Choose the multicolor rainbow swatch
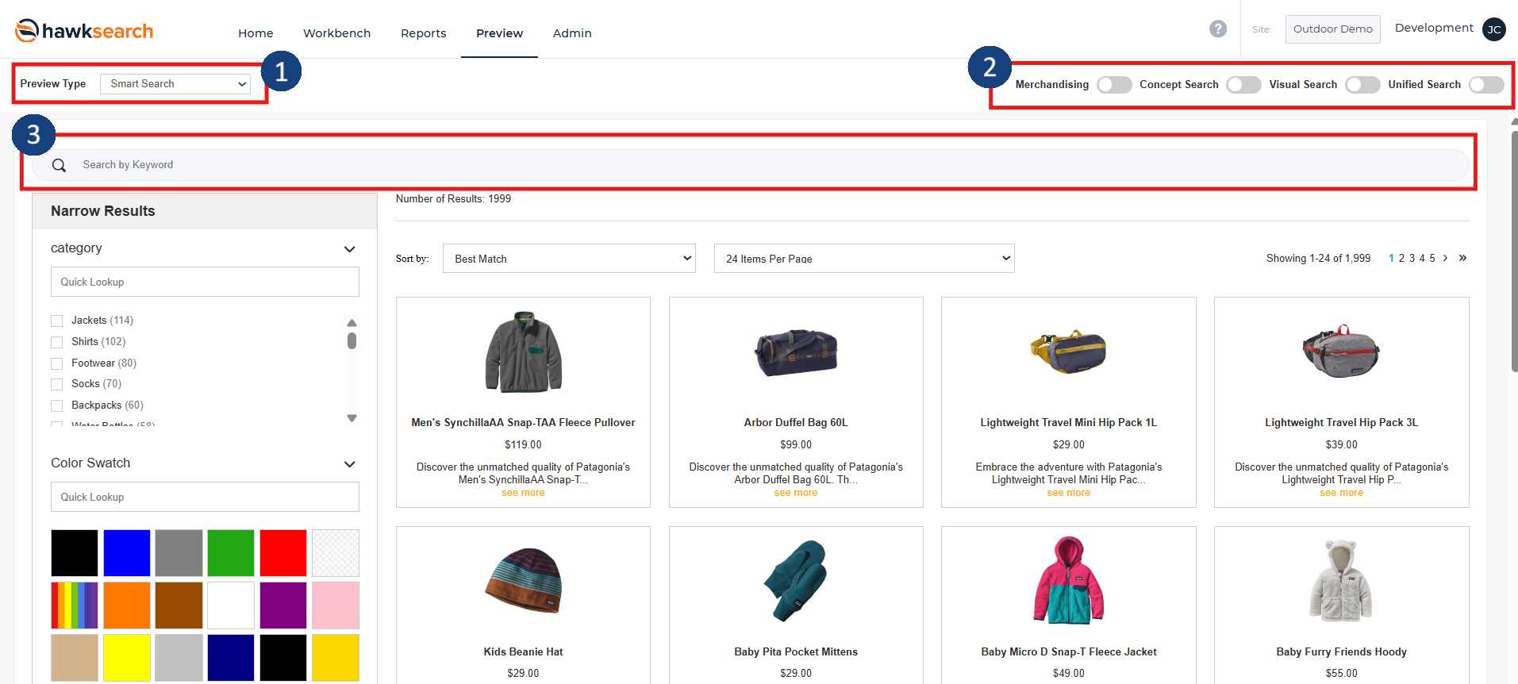Image resolution: width=1518 pixels, height=684 pixels. tap(75, 605)
